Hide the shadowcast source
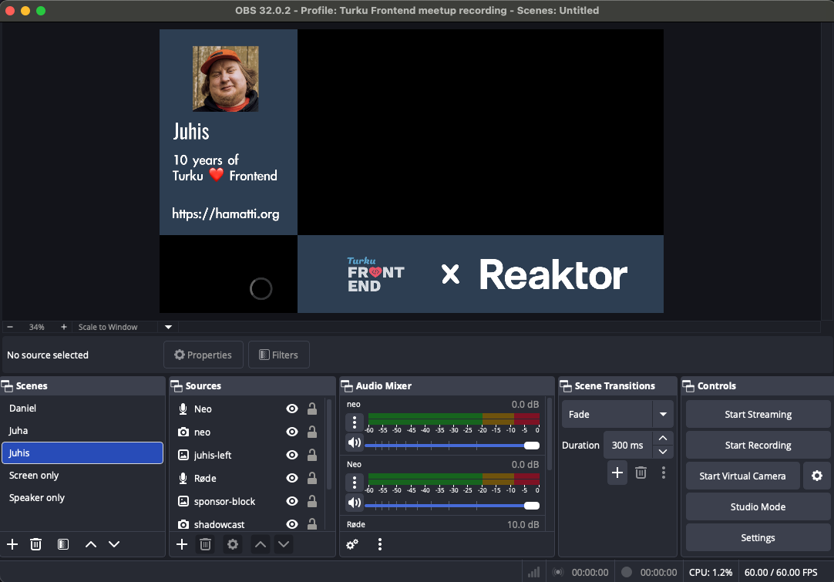Viewport: 834px width, 582px height. click(x=292, y=524)
